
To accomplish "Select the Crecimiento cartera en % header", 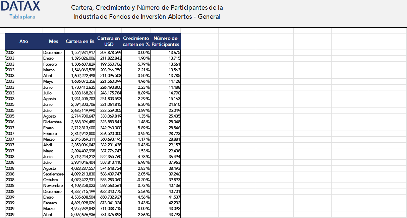I will 136,41.
